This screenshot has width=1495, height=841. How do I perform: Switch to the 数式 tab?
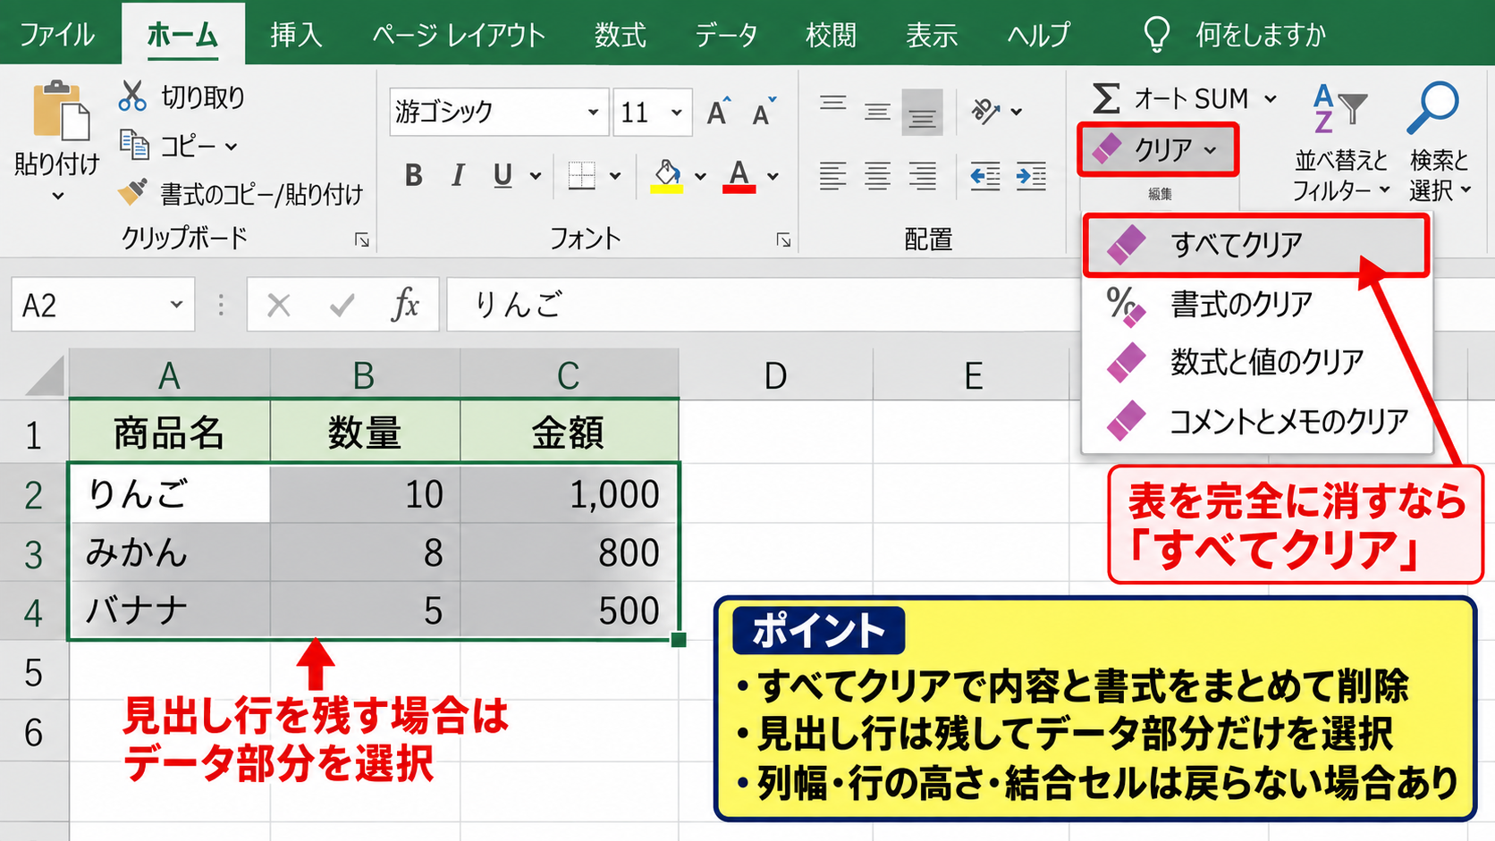click(620, 35)
